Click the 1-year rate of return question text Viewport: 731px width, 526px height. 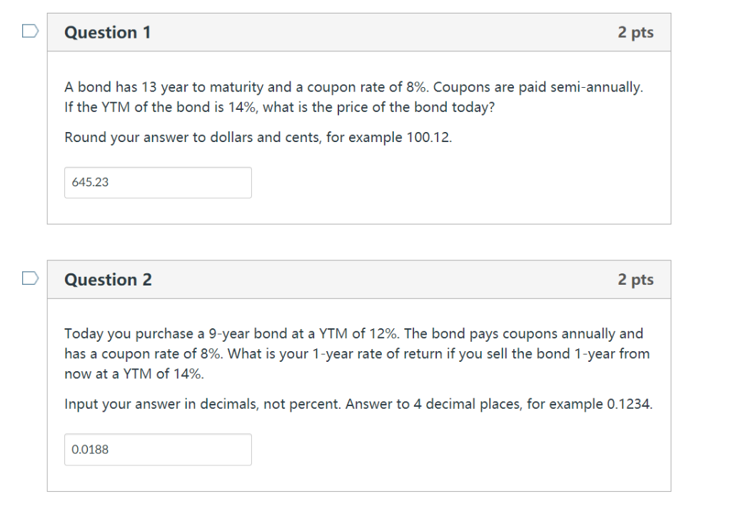point(357,353)
